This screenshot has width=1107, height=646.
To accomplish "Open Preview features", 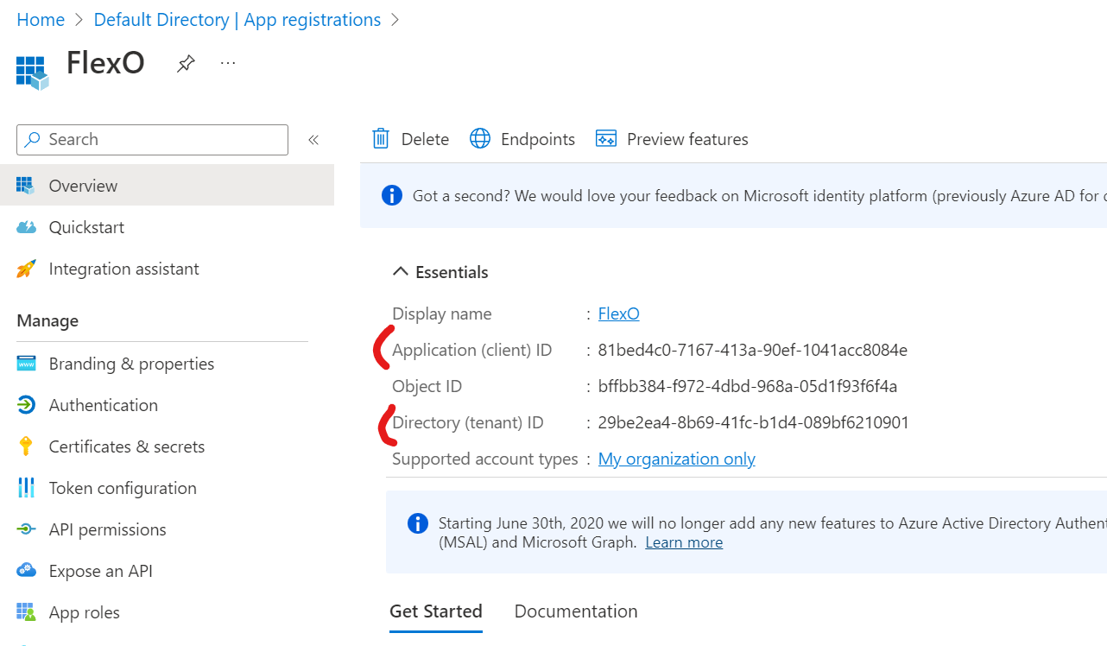I will coord(673,139).
